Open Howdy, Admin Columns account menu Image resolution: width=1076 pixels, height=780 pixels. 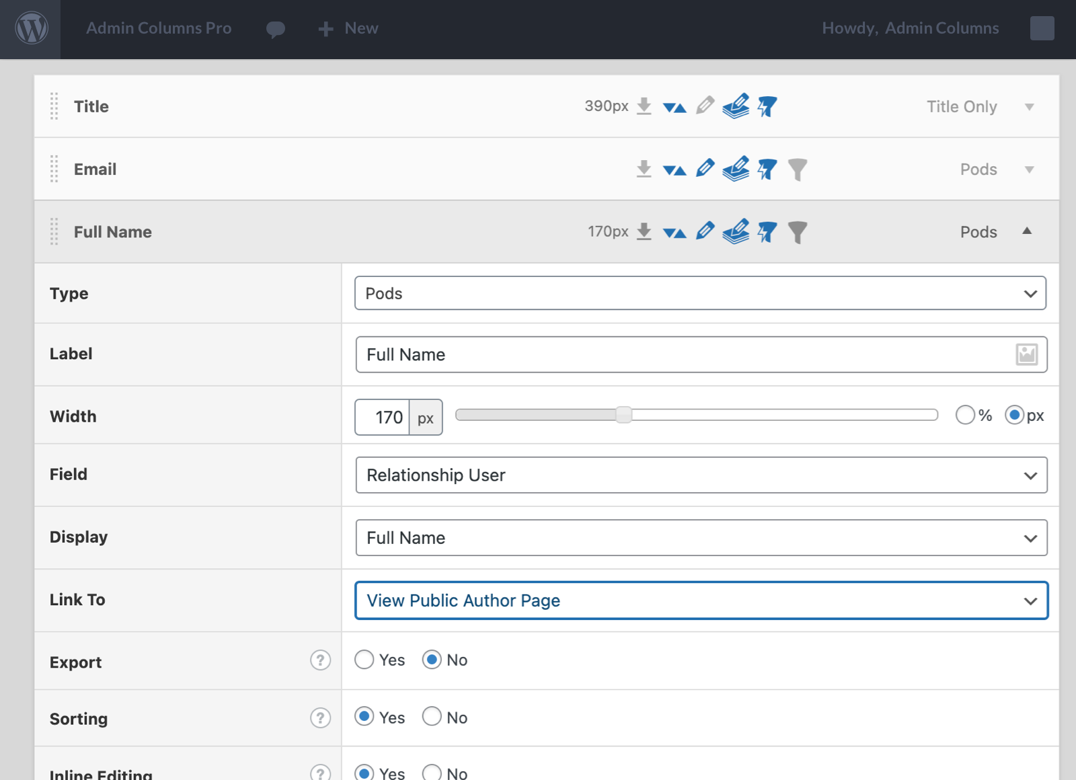click(910, 28)
